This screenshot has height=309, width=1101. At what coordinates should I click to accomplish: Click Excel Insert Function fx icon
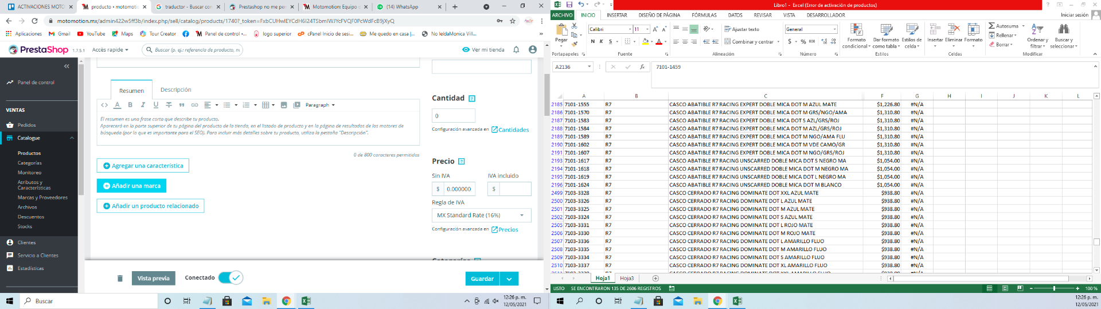pyautogui.click(x=642, y=67)
